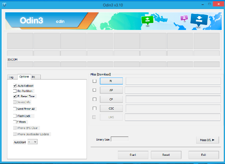The image size is (225, 164).
Task: Click the Reset button
Action: pos(166,155)
